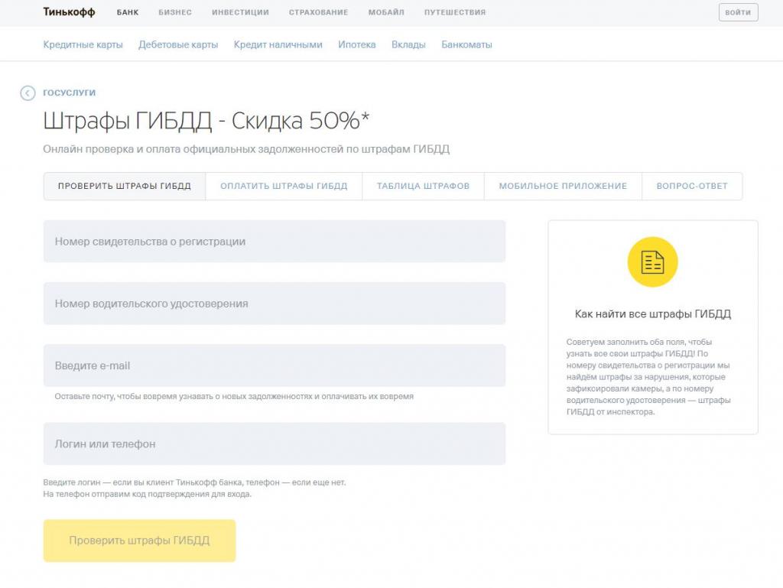The width and height of the screenshot is (783, 588).
Task: Open the Кредитные карты link
Action: [83, 44]
